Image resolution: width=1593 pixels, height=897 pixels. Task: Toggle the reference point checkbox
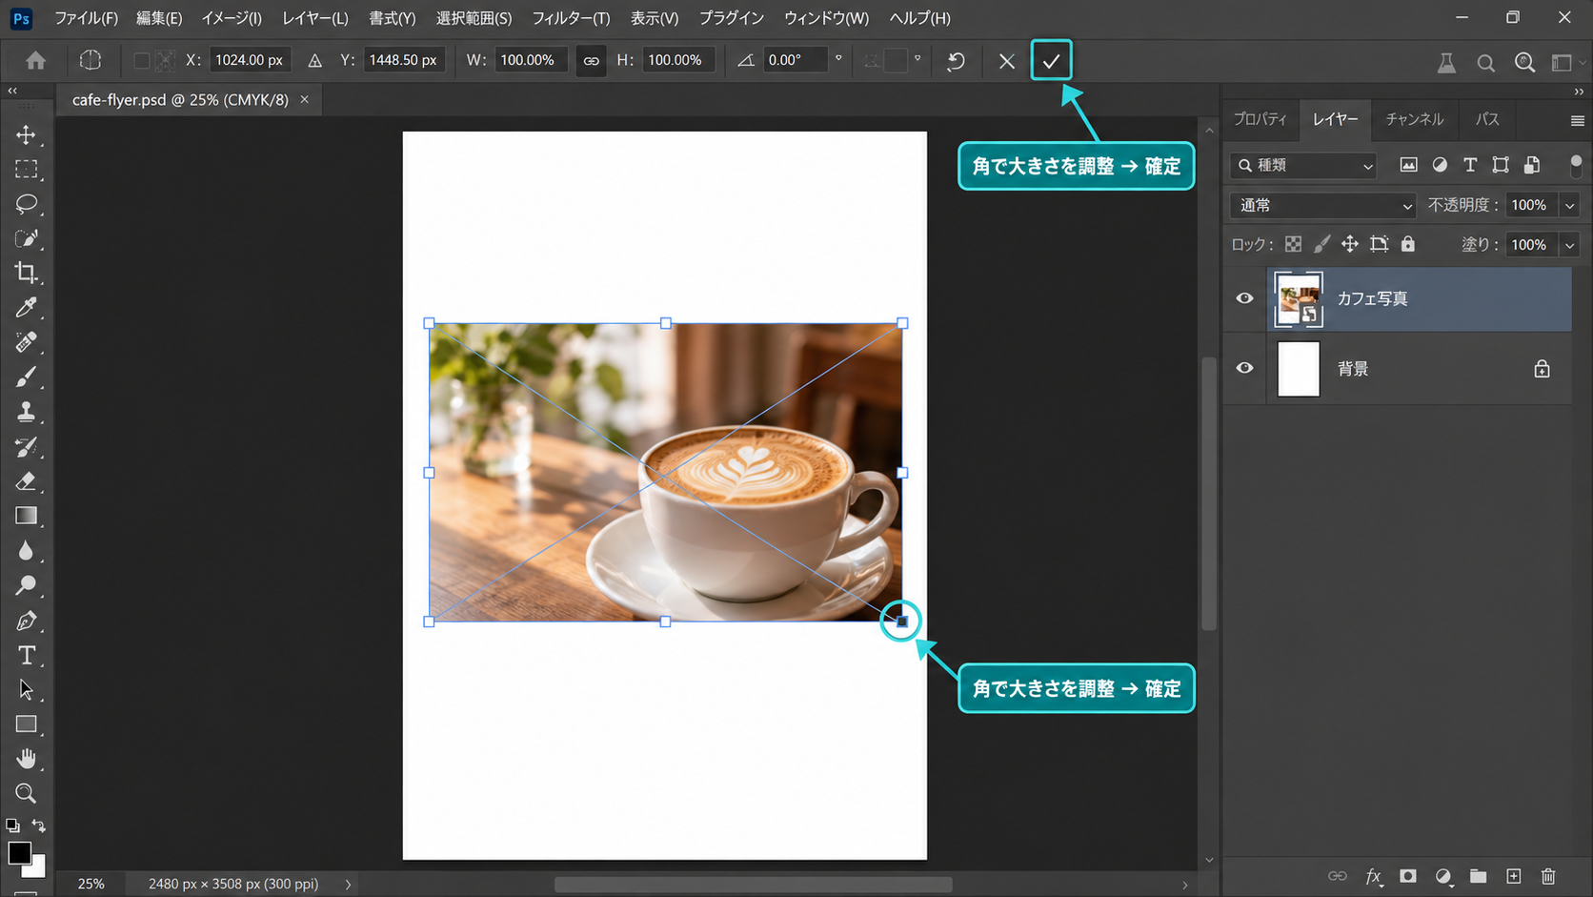[x=141, y=60]
